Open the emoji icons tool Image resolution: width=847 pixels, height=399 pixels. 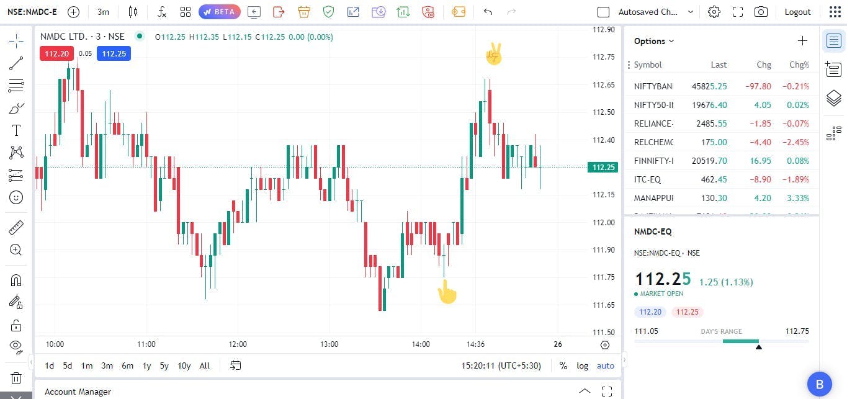pyautogui.click(x=16, y=197)
